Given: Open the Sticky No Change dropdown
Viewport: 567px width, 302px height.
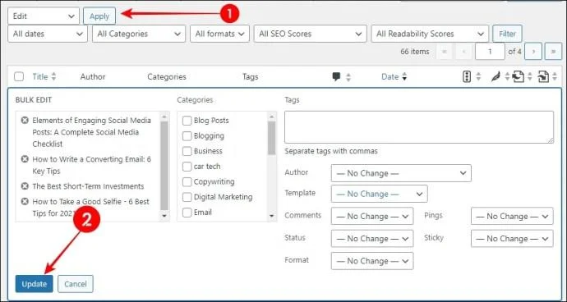Looking at the screenshot, I should point(512,239).
